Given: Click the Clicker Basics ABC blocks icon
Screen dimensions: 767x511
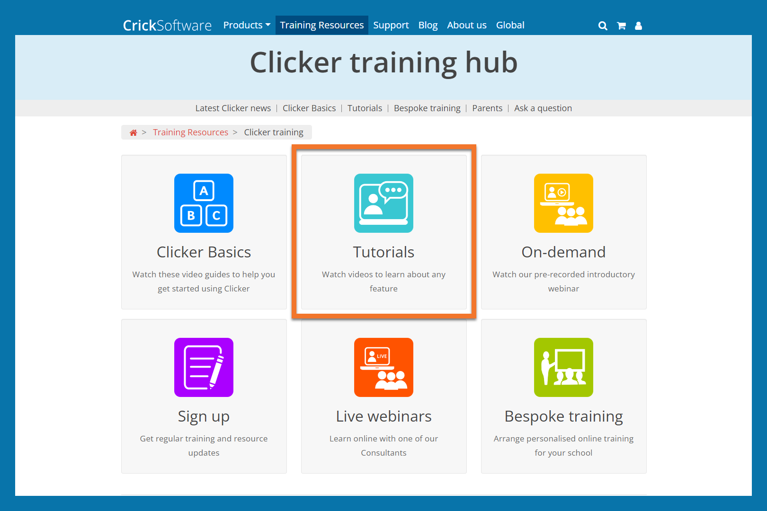Looking at the screenshot, I should [204, 203].
